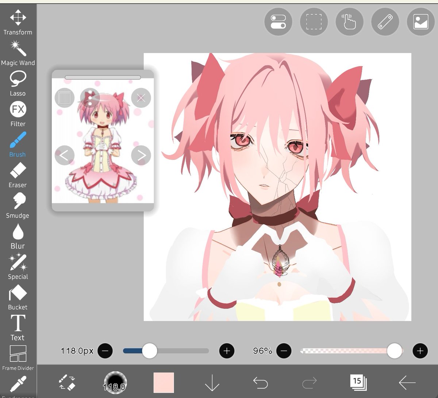
Task: Tap the 96% opacity value
Action: [x=262, y=351]
